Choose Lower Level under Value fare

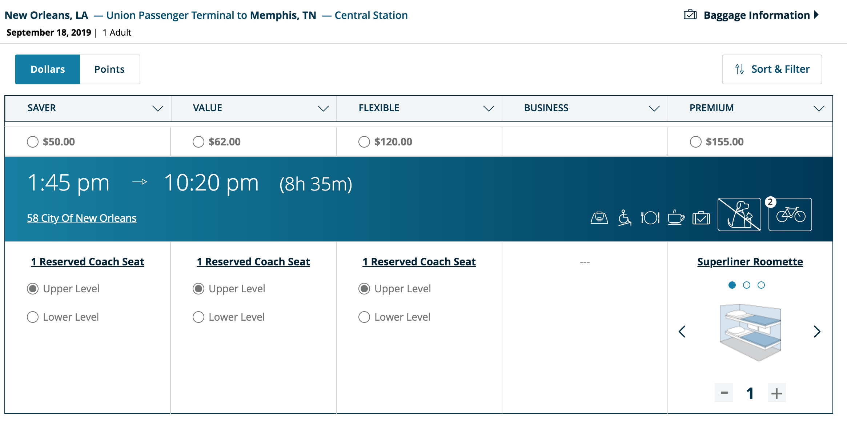tap(198, 317)
